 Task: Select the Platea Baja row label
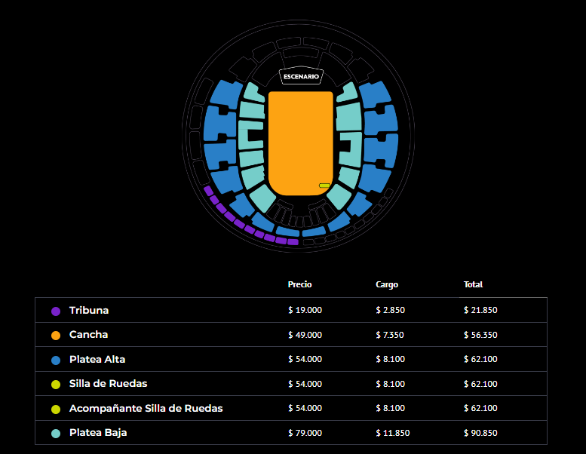click(x=98, y=432)
